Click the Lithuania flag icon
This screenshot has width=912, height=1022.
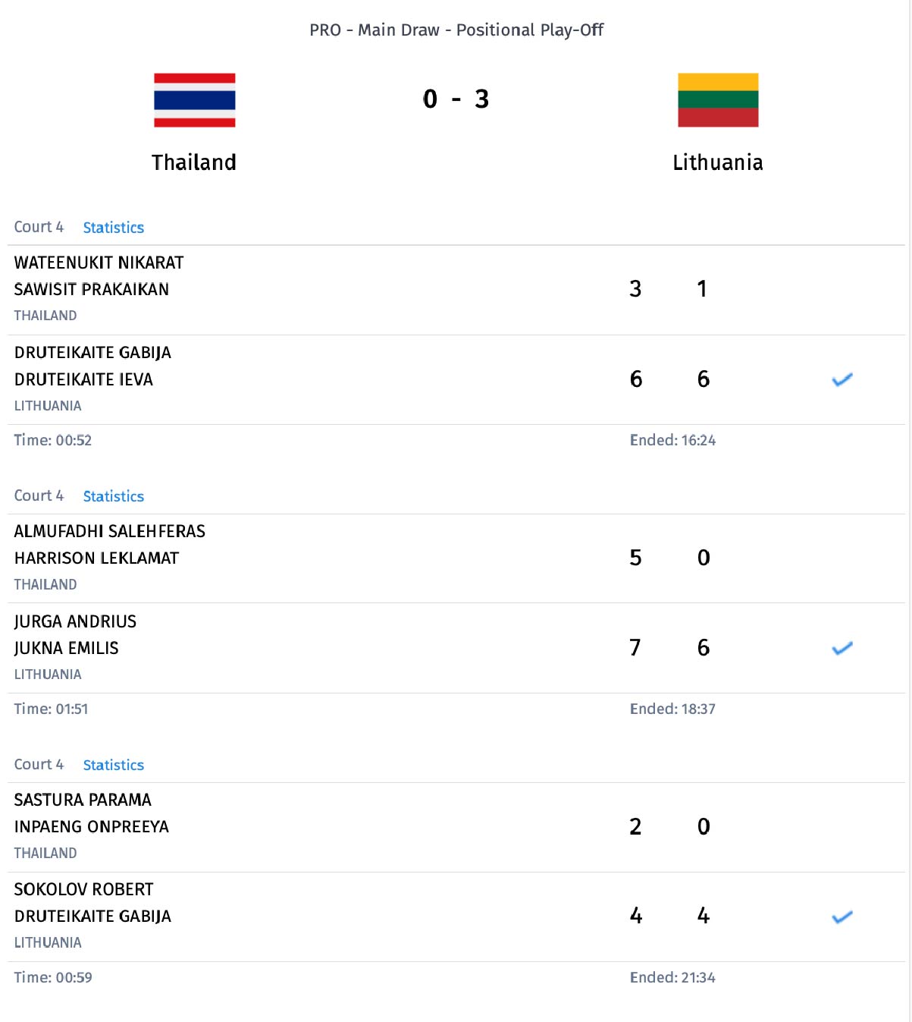point(717,99)
